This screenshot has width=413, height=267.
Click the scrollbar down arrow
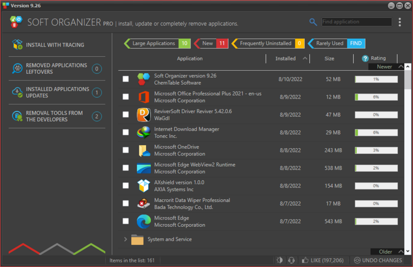pyautogui.click(x=408, y=252)
